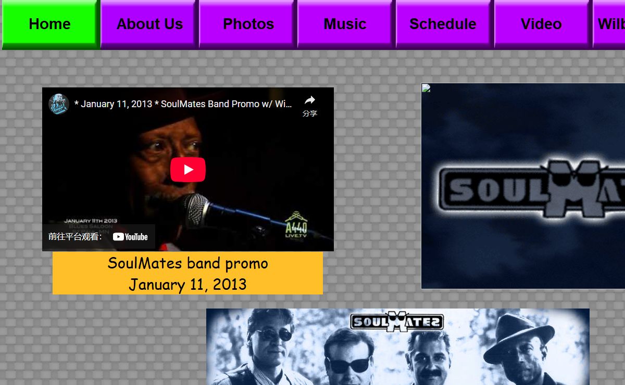Click the Watch on YouTube bar
This screenshot has height=385, width=625.
(x=98, y=237)
